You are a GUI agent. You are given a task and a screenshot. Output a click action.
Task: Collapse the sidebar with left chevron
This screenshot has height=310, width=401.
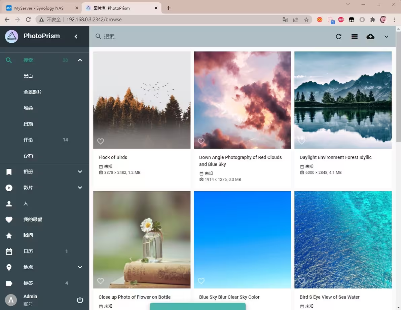tap(76, 36)
